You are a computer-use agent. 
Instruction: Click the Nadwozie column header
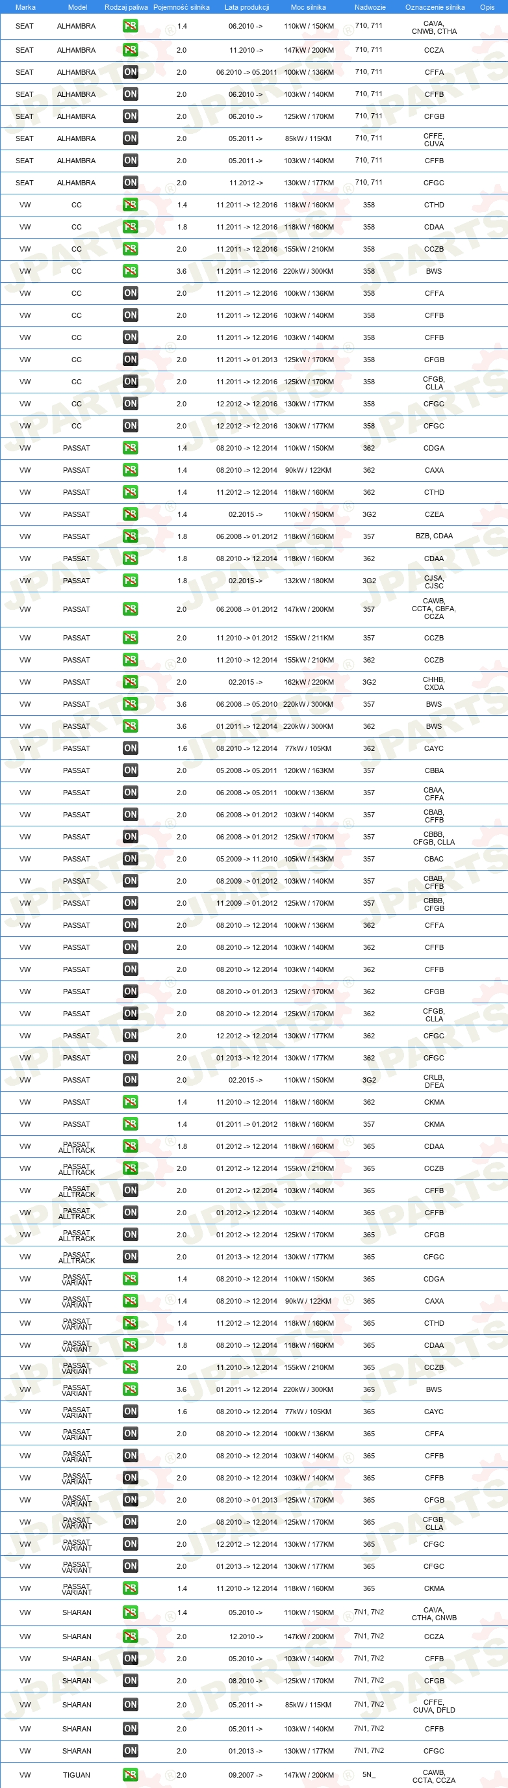pos(370,7)
